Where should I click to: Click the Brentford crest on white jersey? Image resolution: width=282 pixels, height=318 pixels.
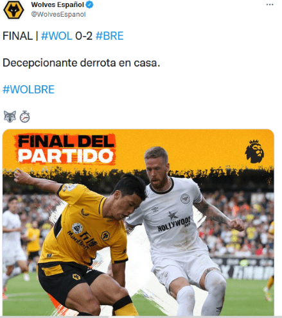pyautogui.click(x=185, y=199)
